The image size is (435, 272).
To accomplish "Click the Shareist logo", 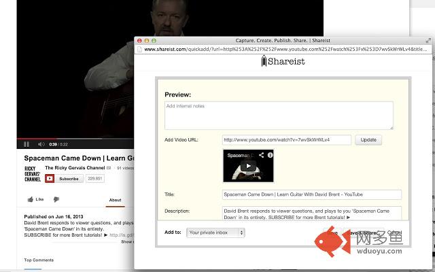I will point(283,61).
